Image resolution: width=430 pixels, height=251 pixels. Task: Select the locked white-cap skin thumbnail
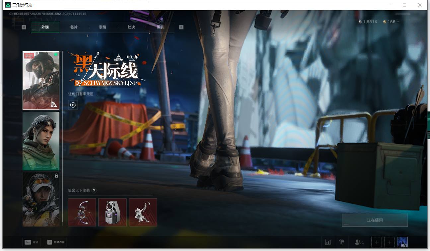pos(41,199)
